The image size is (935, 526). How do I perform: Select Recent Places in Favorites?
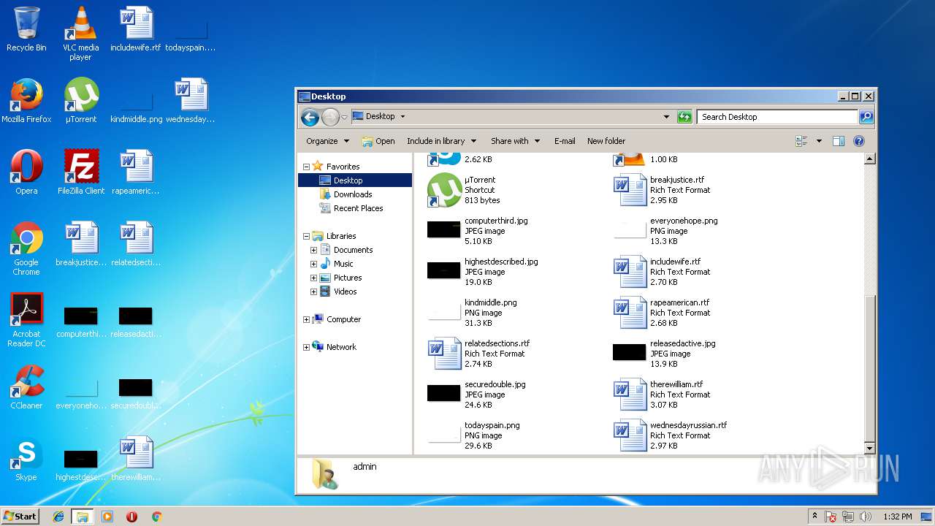click(351, 208)
